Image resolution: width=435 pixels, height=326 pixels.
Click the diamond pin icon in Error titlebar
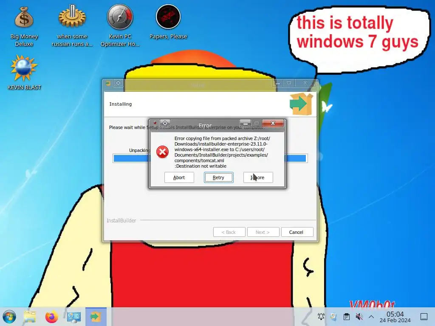pyautogui.click(x=165, y=123)
